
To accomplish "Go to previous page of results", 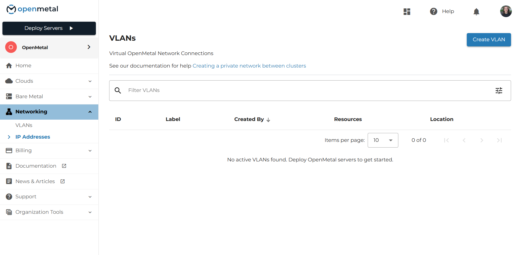I will (x=464, y=140).
